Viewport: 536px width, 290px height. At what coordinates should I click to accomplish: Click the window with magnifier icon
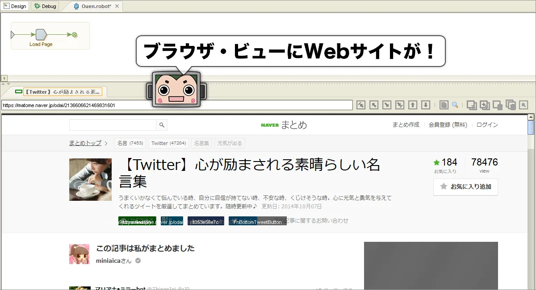(523, 105)
